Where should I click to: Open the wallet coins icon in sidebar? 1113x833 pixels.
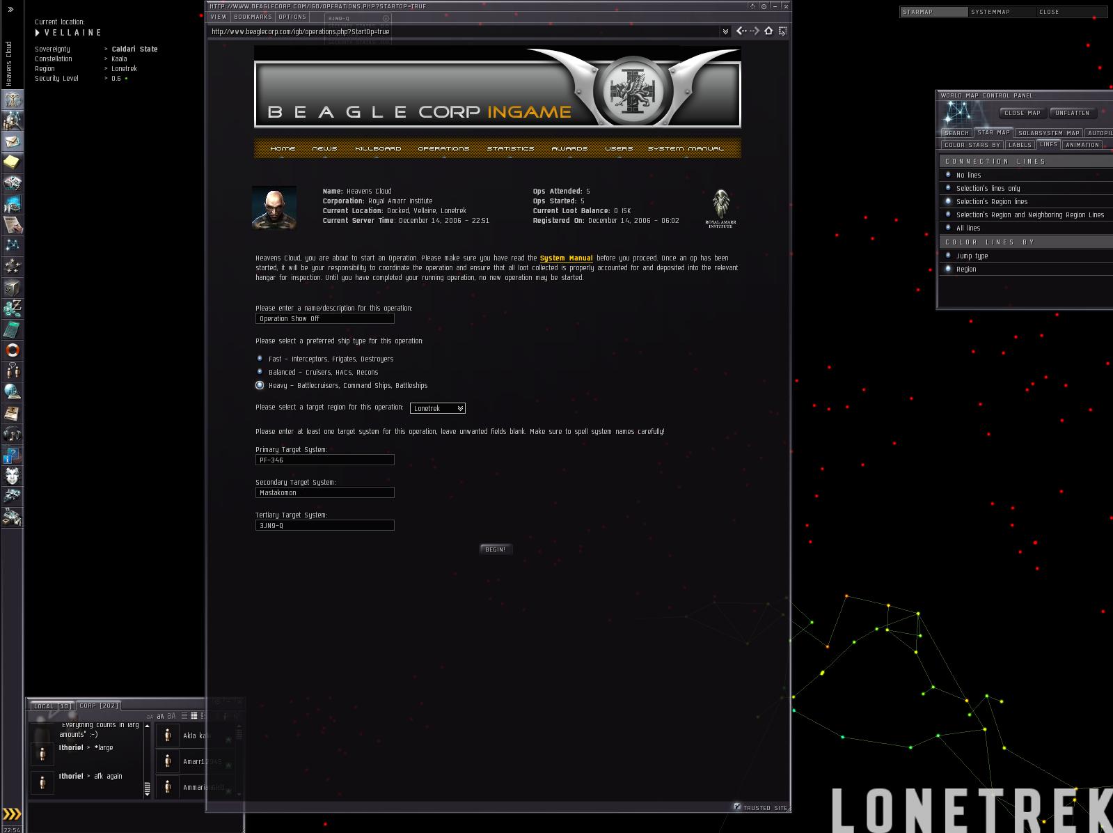coord(13,309)
